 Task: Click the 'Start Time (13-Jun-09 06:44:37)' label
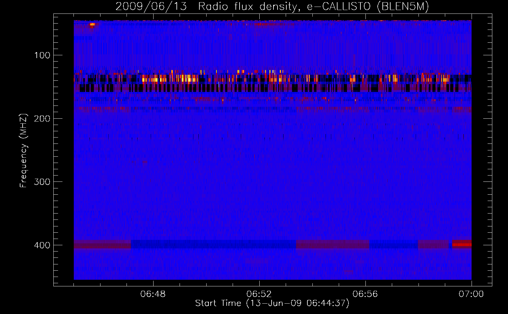tap(272, 303)
